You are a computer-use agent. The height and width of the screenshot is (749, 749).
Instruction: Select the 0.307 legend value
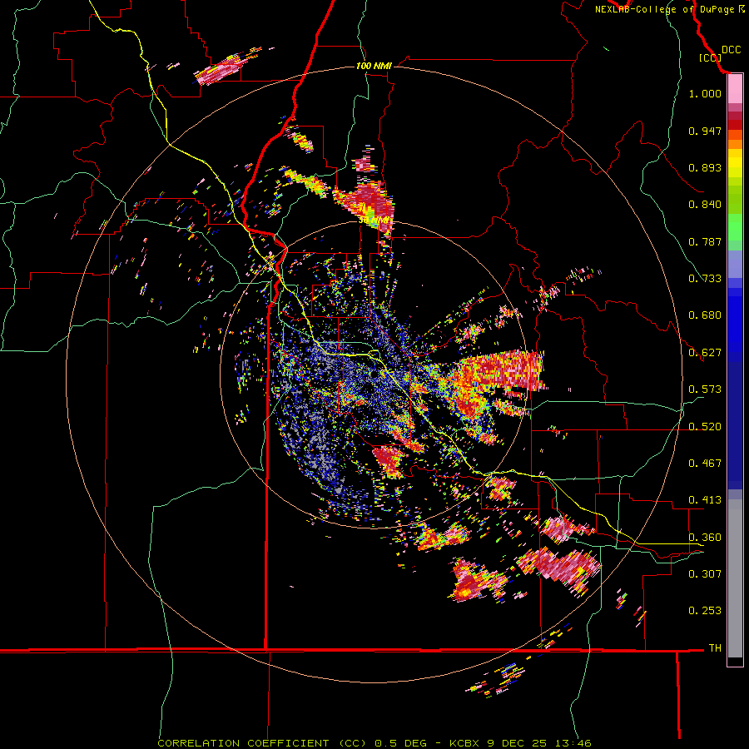pyautogui.click(x=705, y=574)
